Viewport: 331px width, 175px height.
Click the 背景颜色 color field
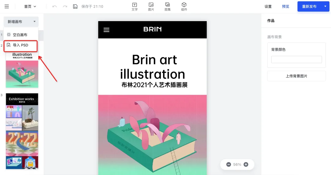coord(296,59)
